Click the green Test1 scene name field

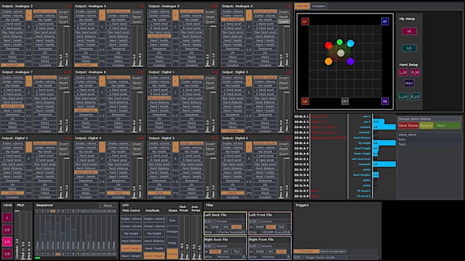click(448, 126)
